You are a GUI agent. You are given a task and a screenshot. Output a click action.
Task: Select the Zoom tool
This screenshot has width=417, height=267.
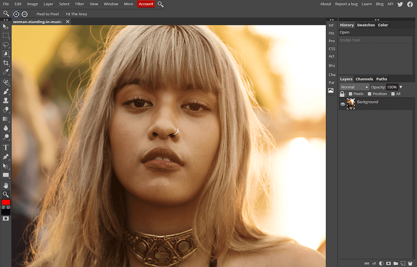tap(6, 194)
